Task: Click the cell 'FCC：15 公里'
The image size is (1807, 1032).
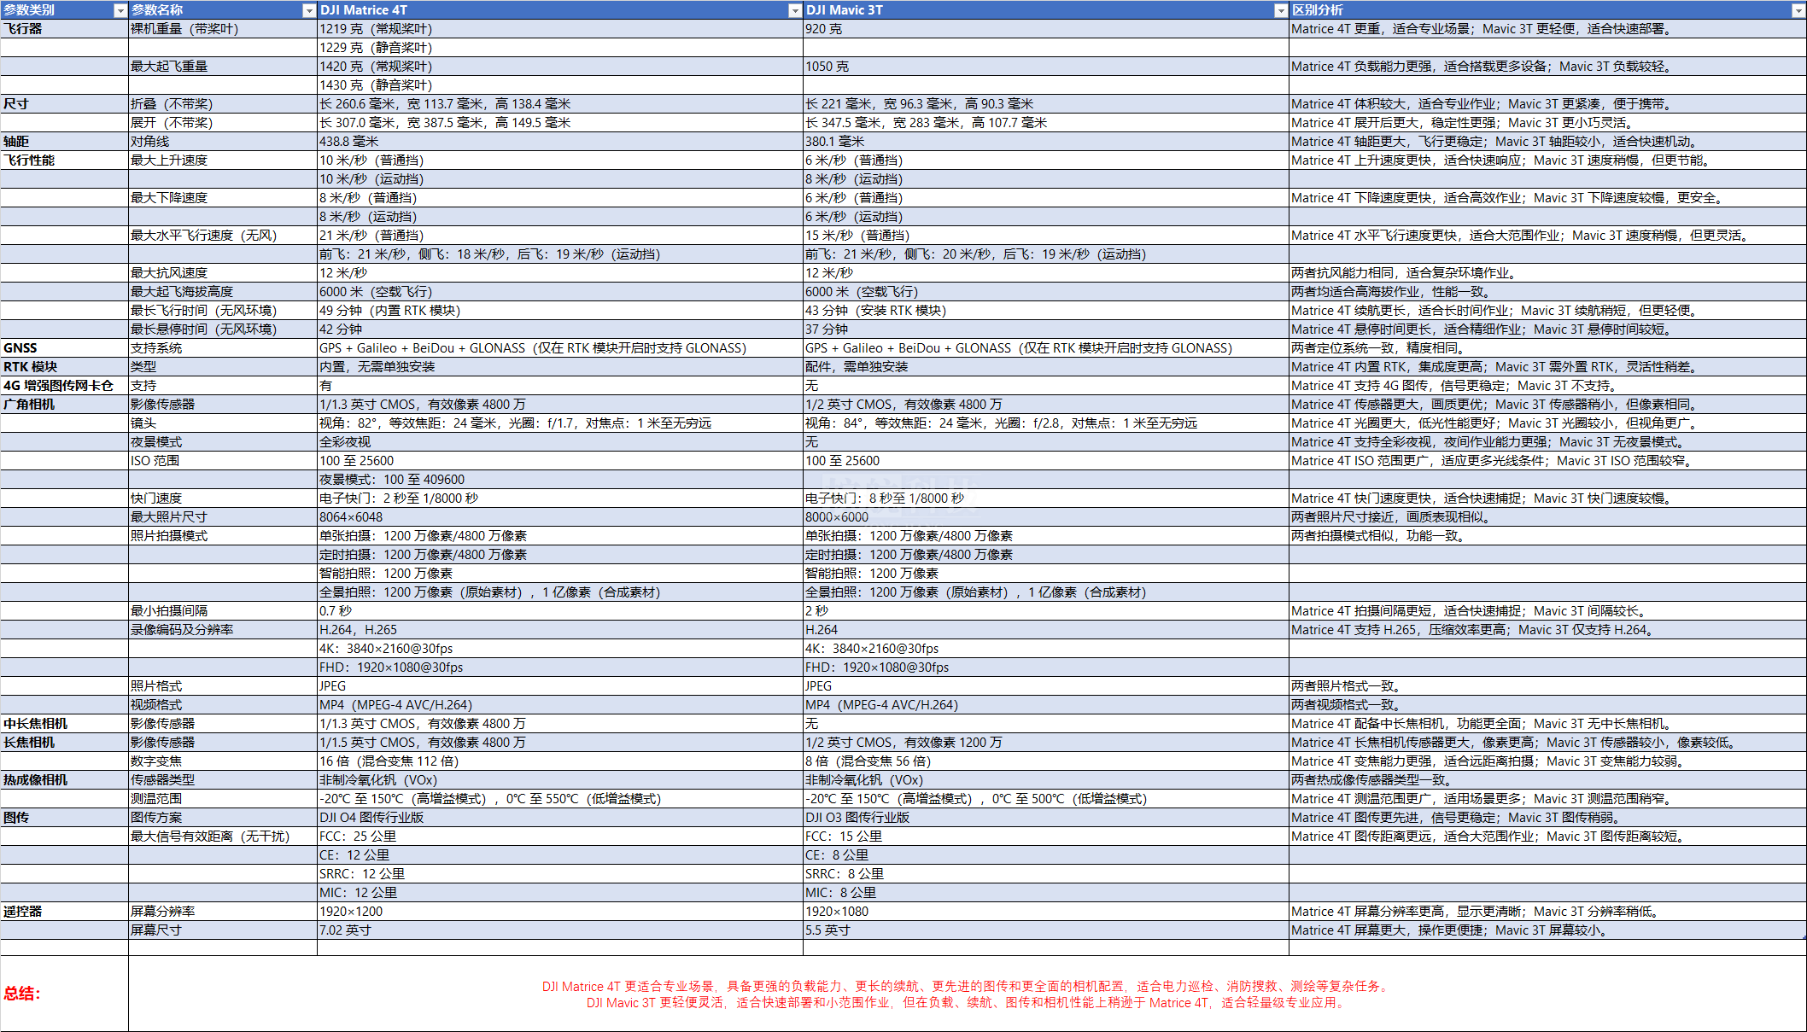Action: pyautogui.click(x=1045, y=837)
